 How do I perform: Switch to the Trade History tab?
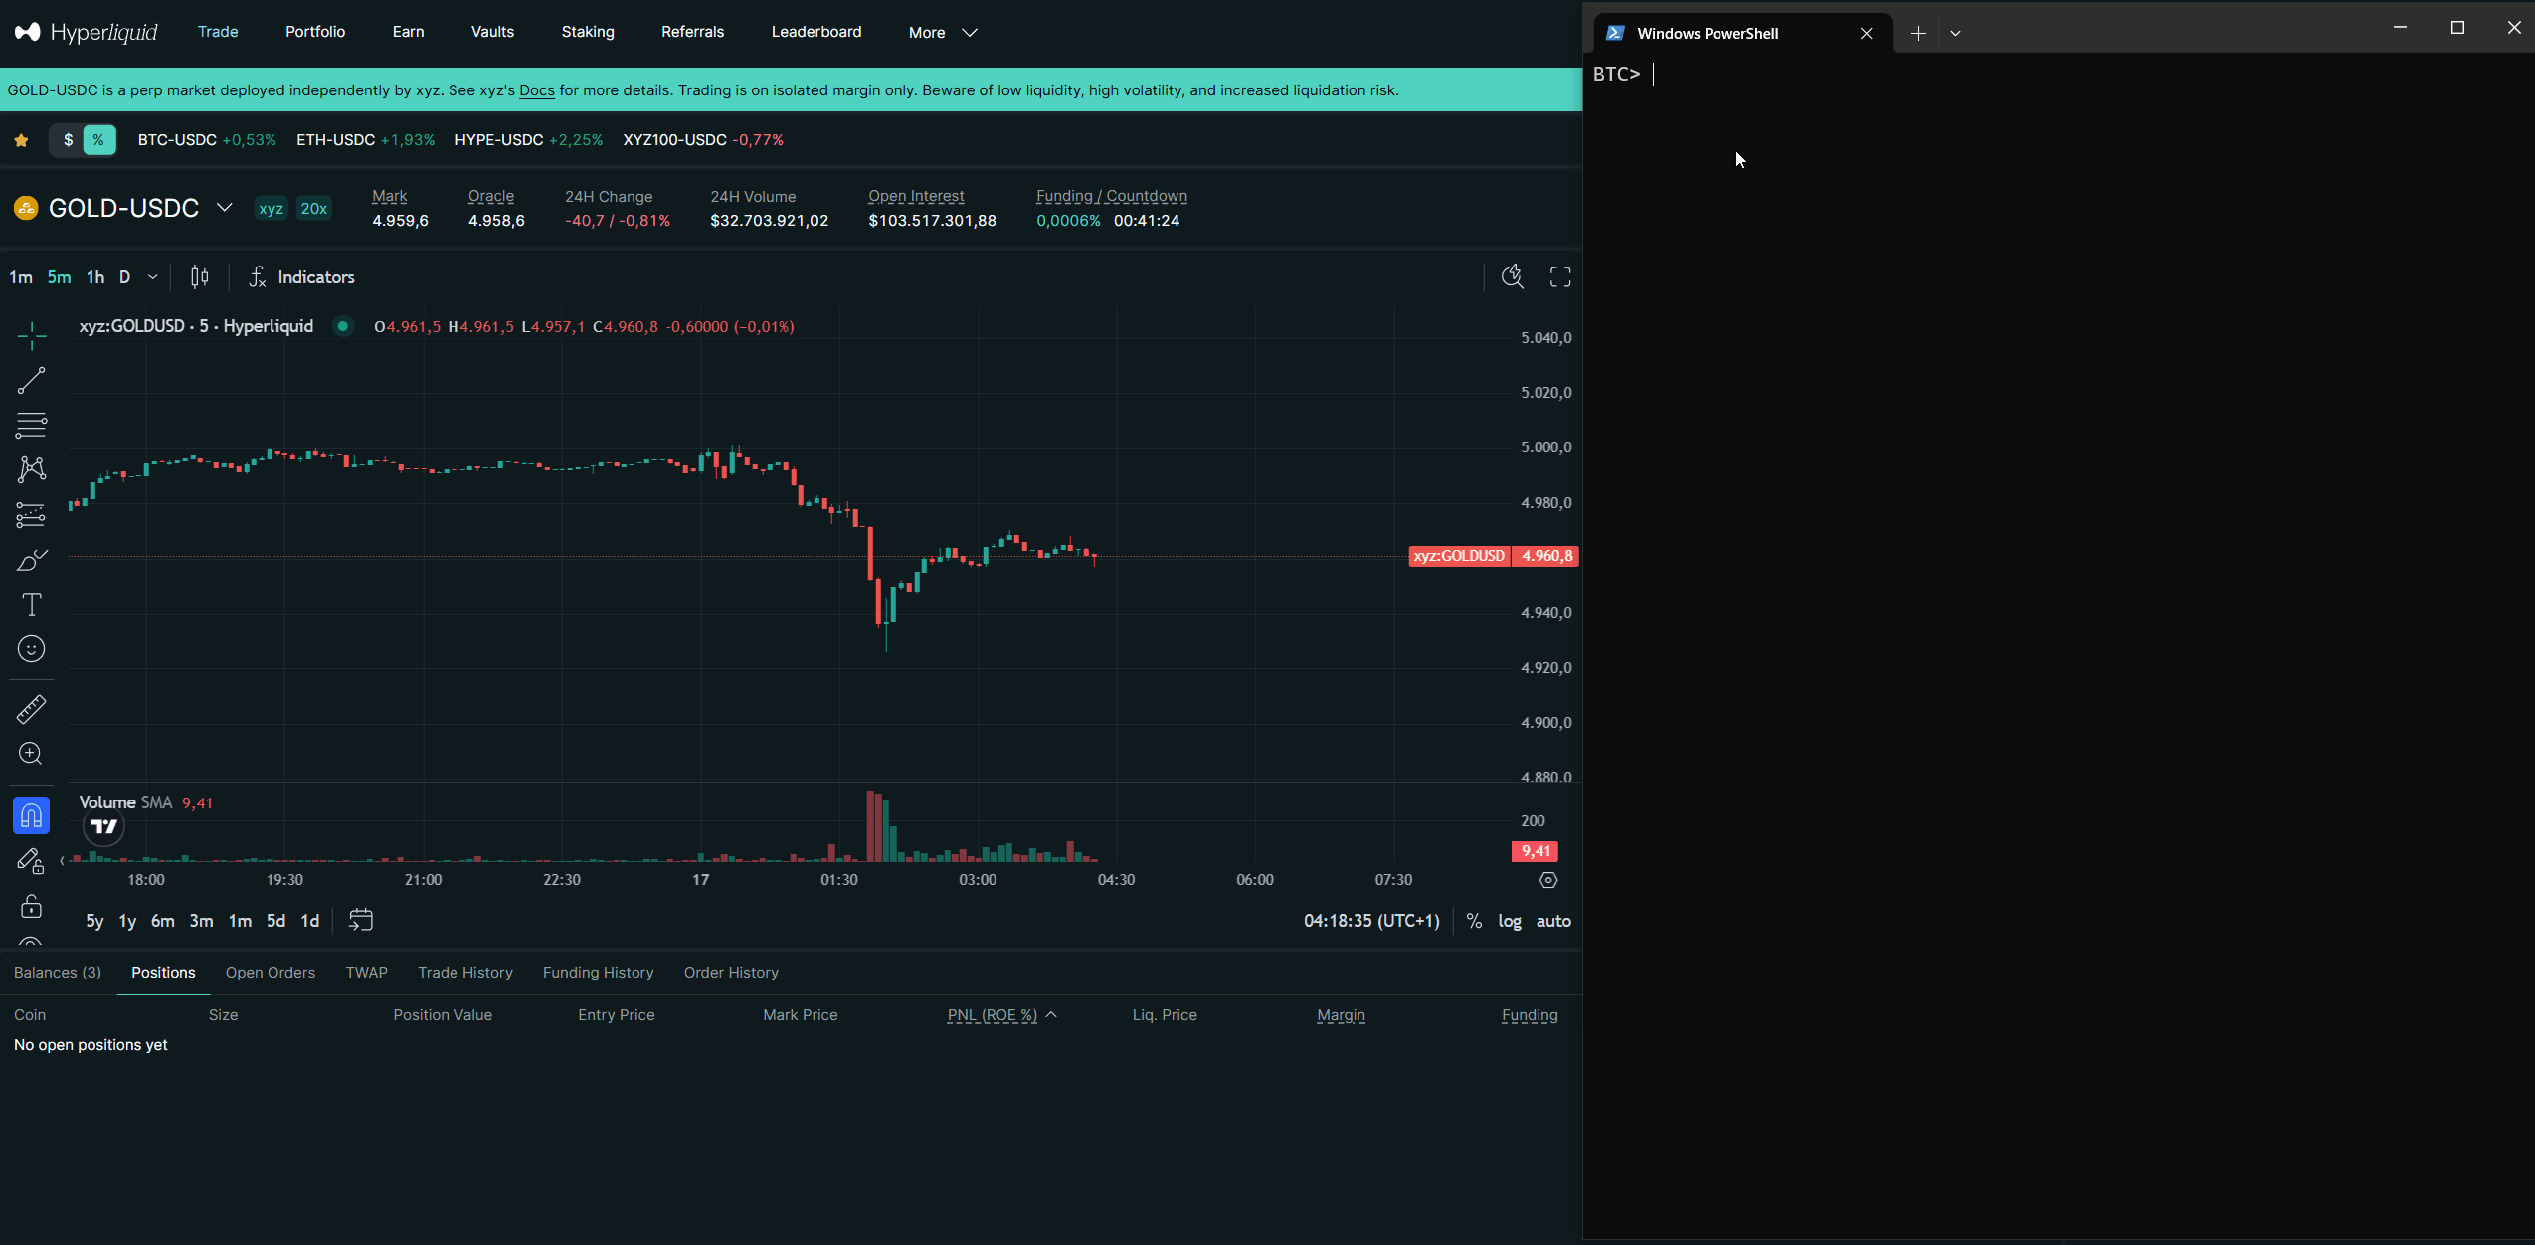(x=465, y=973)
